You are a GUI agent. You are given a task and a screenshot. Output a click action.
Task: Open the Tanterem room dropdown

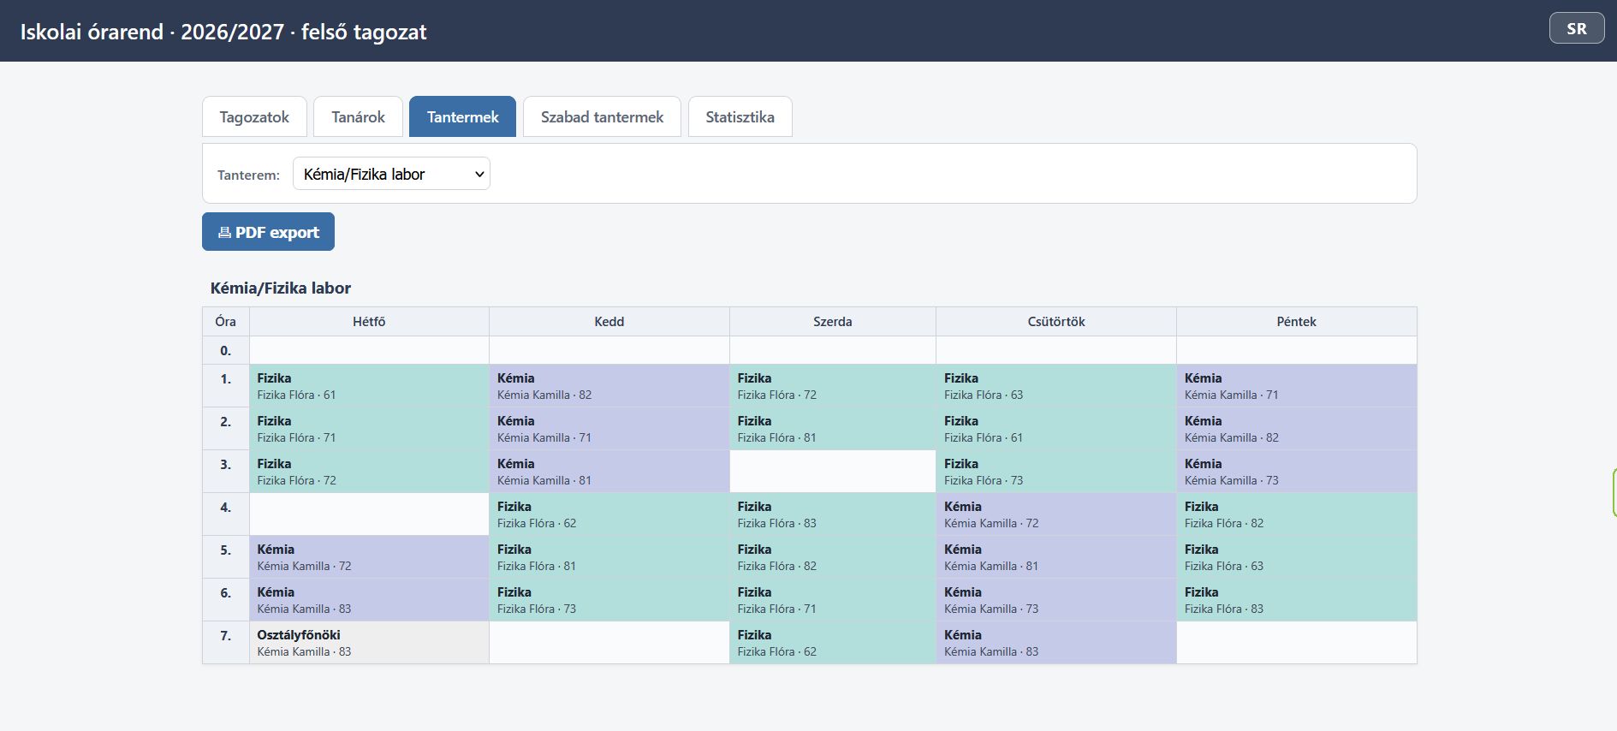tap(391, 174)
